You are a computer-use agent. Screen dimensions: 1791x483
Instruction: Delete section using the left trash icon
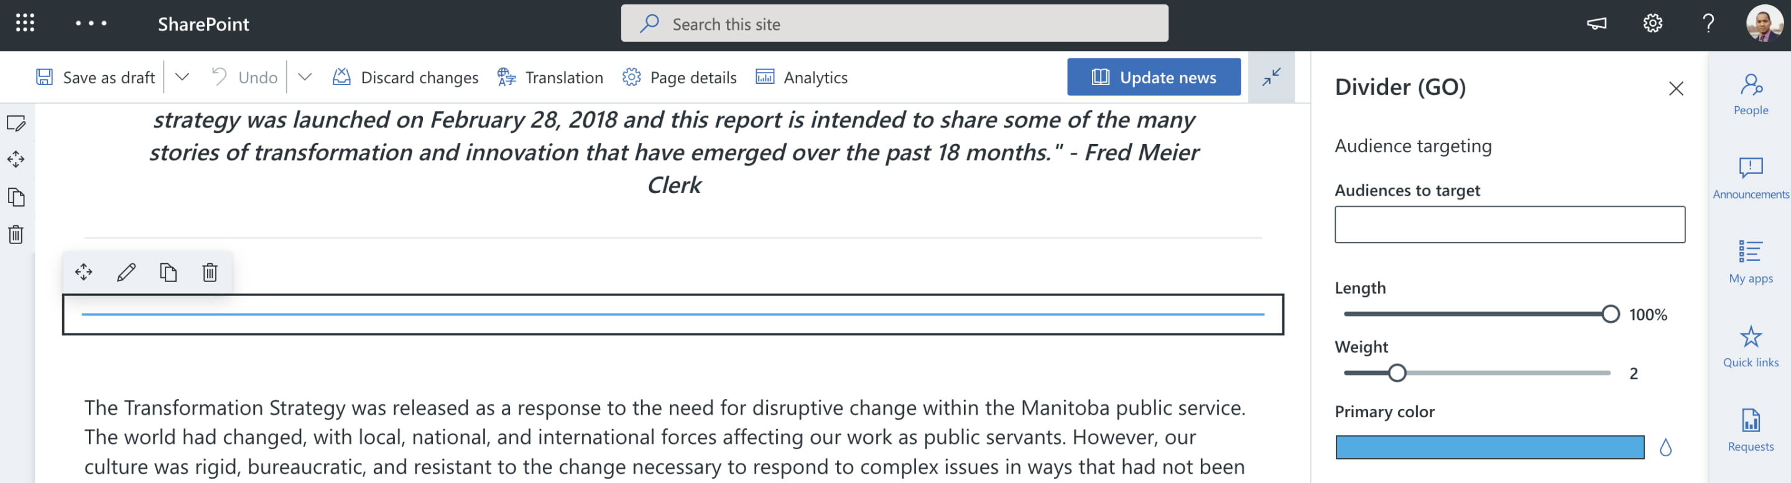(x=16, y=235)
